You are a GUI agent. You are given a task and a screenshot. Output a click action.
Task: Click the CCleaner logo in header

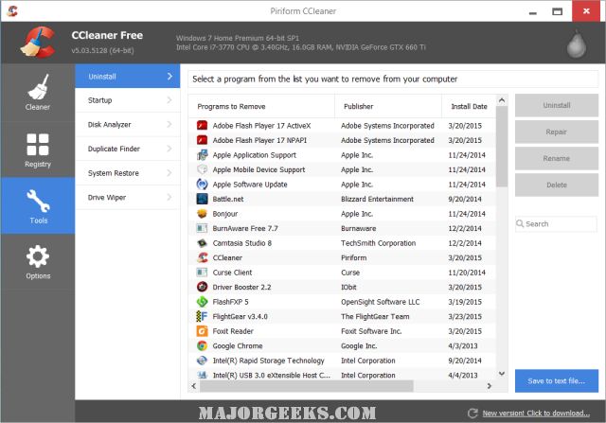(x=38, y=42)
